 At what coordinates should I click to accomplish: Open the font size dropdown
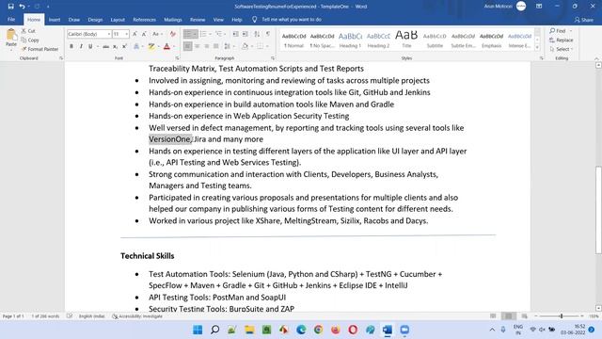pos(127,34)
